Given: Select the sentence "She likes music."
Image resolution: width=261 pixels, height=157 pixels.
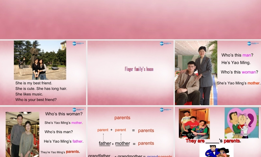Looking at the screenshot, I should [29, 94].
